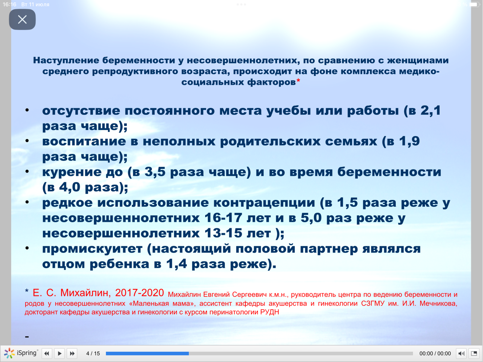Toggle the fullscreen/layout icon
Viewport: 483px width, 362px height.
474,353
